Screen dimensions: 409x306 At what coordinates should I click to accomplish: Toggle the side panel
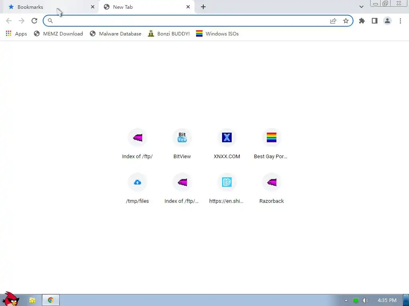coord(375,21)
